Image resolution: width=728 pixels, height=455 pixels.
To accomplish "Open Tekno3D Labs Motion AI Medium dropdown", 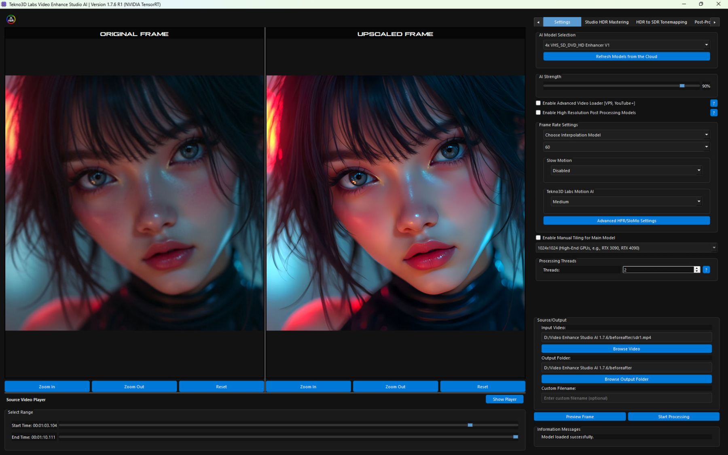I will tap(626, 202).
